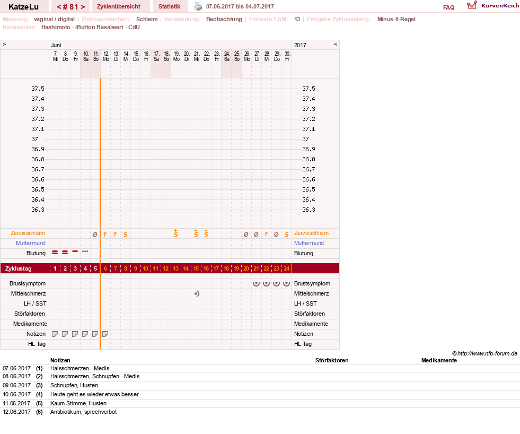Image resolution: width=520 pixels, height=434 pixels.
Task: Click note text 'Antibiotikum, sprechverbot'
Action: click(x=84, y=412)
